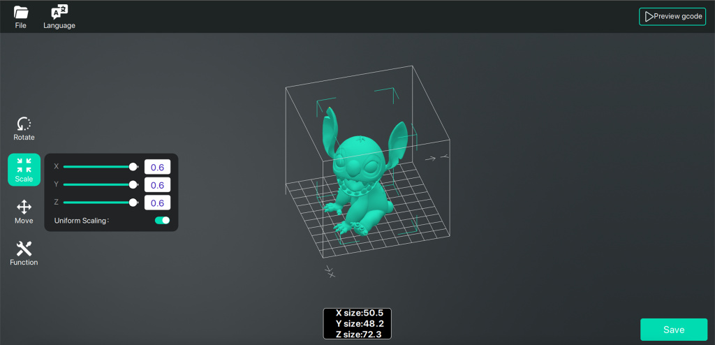Click the X axis scale slider
The width and height of the screenshot is (715, 345).
(98, 167)
